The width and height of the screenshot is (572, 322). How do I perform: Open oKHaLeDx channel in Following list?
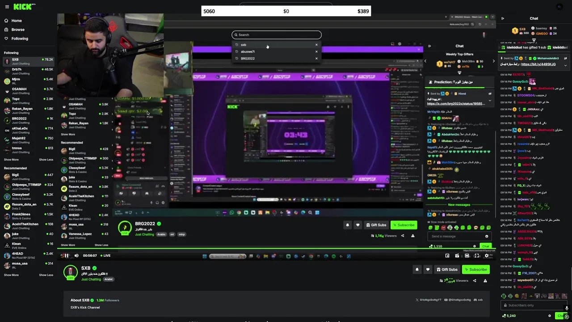[x=28, y=130]
